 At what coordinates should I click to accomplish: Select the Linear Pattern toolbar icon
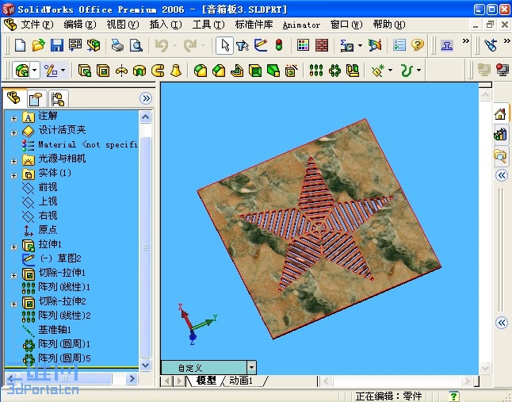(315, 71)
